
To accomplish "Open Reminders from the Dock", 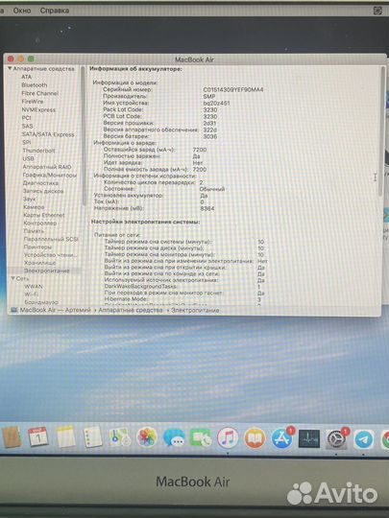I will tap(92, 437).
